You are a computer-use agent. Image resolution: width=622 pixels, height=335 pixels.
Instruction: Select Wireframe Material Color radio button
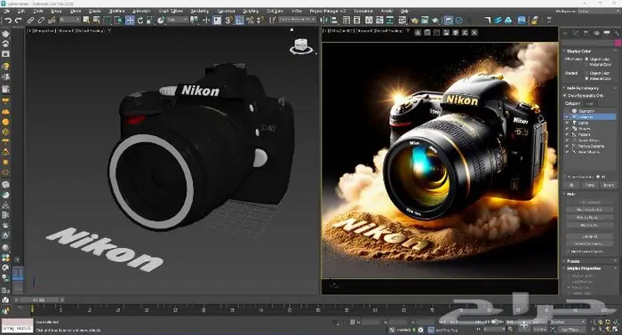tap(587, 64)
